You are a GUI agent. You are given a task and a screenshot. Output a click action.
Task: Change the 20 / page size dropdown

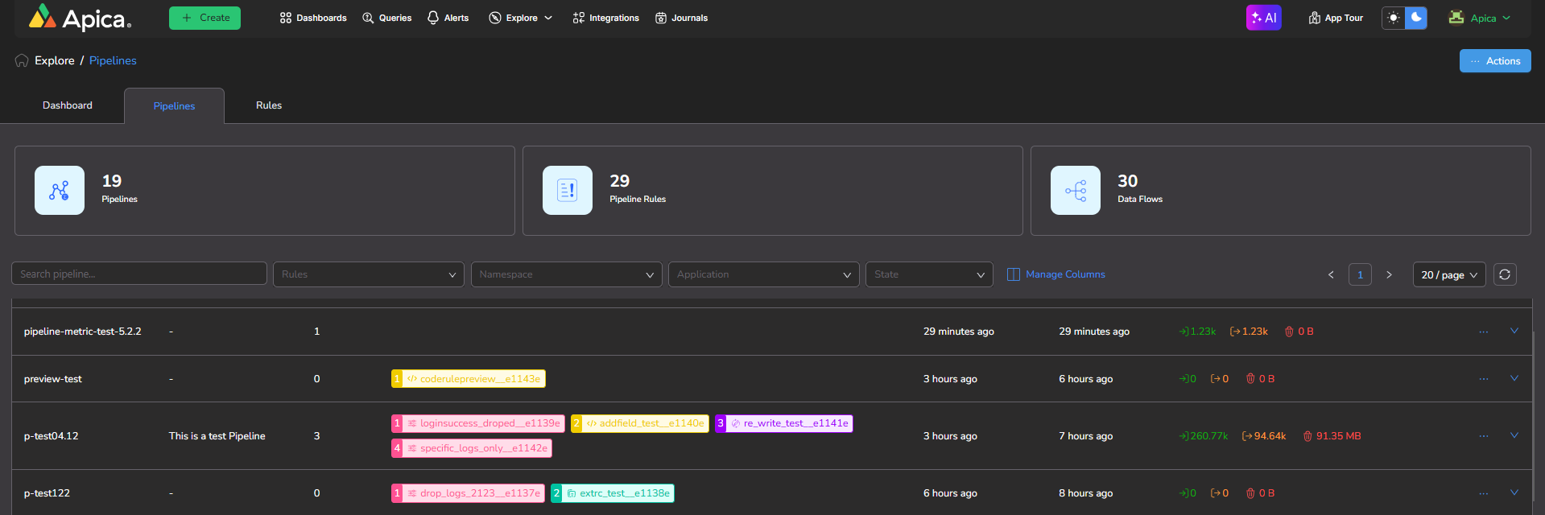(x=1448, y=274)
